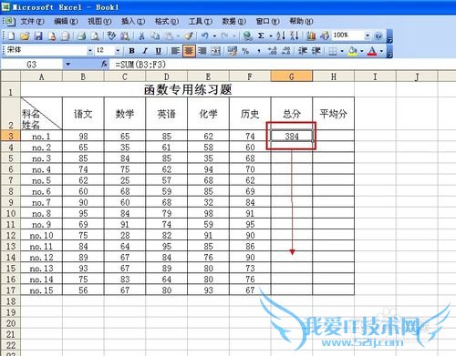
Task: Activate the Format Painter brush
Action: pyautogui.click(x=189, y=36)
